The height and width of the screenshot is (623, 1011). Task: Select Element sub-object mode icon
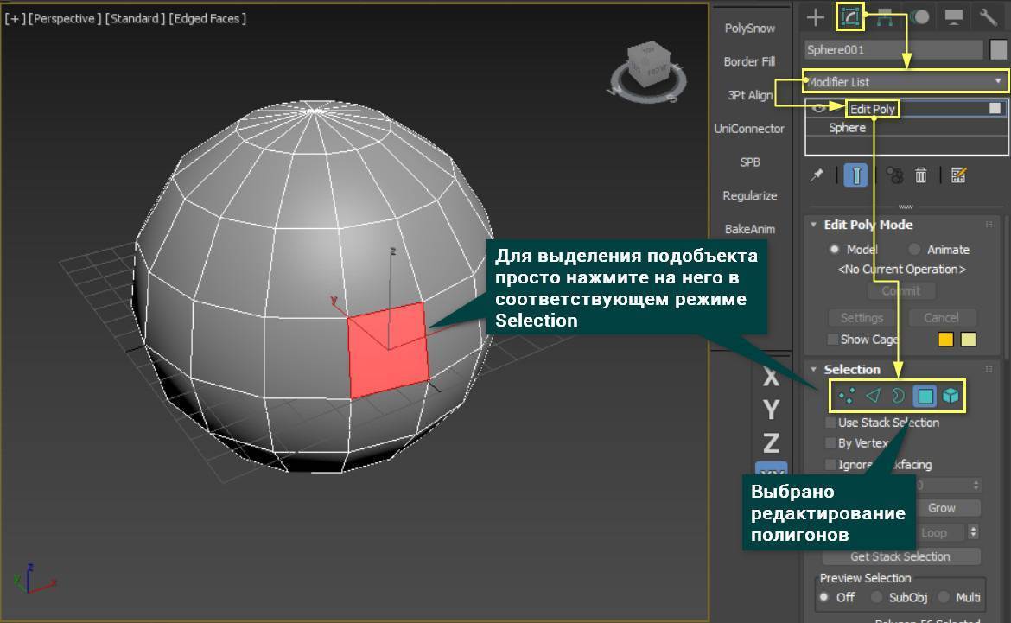point(951,396)
